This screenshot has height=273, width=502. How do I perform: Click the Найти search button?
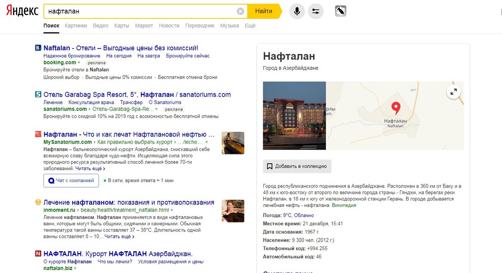coord(264,11)
